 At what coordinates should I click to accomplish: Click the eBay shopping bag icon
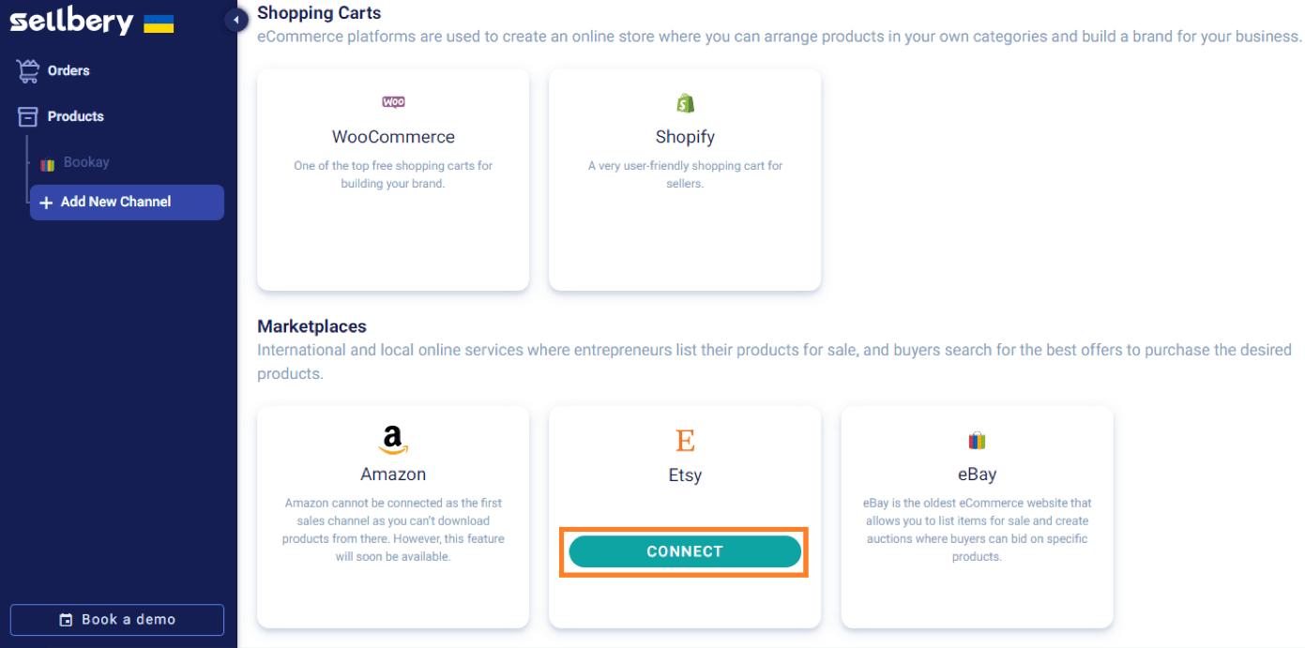click(977, 440)
